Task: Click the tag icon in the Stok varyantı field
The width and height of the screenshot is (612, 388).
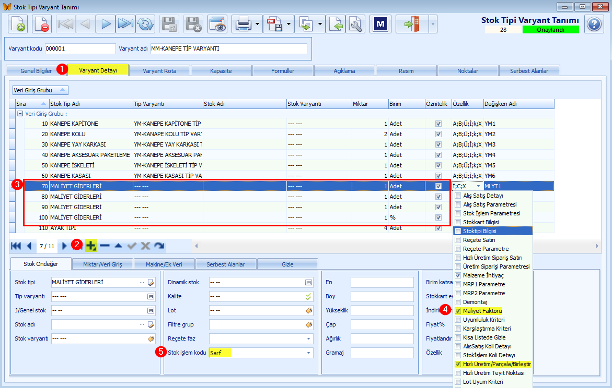Action: 151,338
